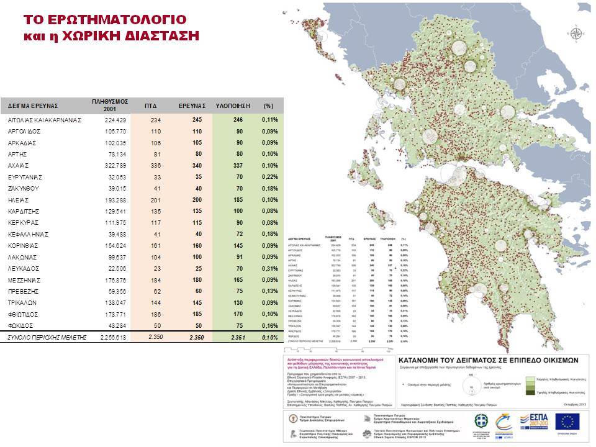596x447 pixels.
Task: Click the ΚΑΤΑΝΟΜΗ ΤΟΥ ΔΕΙΓΜΑΤΟΣ ΣΕ ΕΠΙΠΕΔΟ ΟΙΚΙΣΜΩΝ heading
Action: [x=489, y=360]
